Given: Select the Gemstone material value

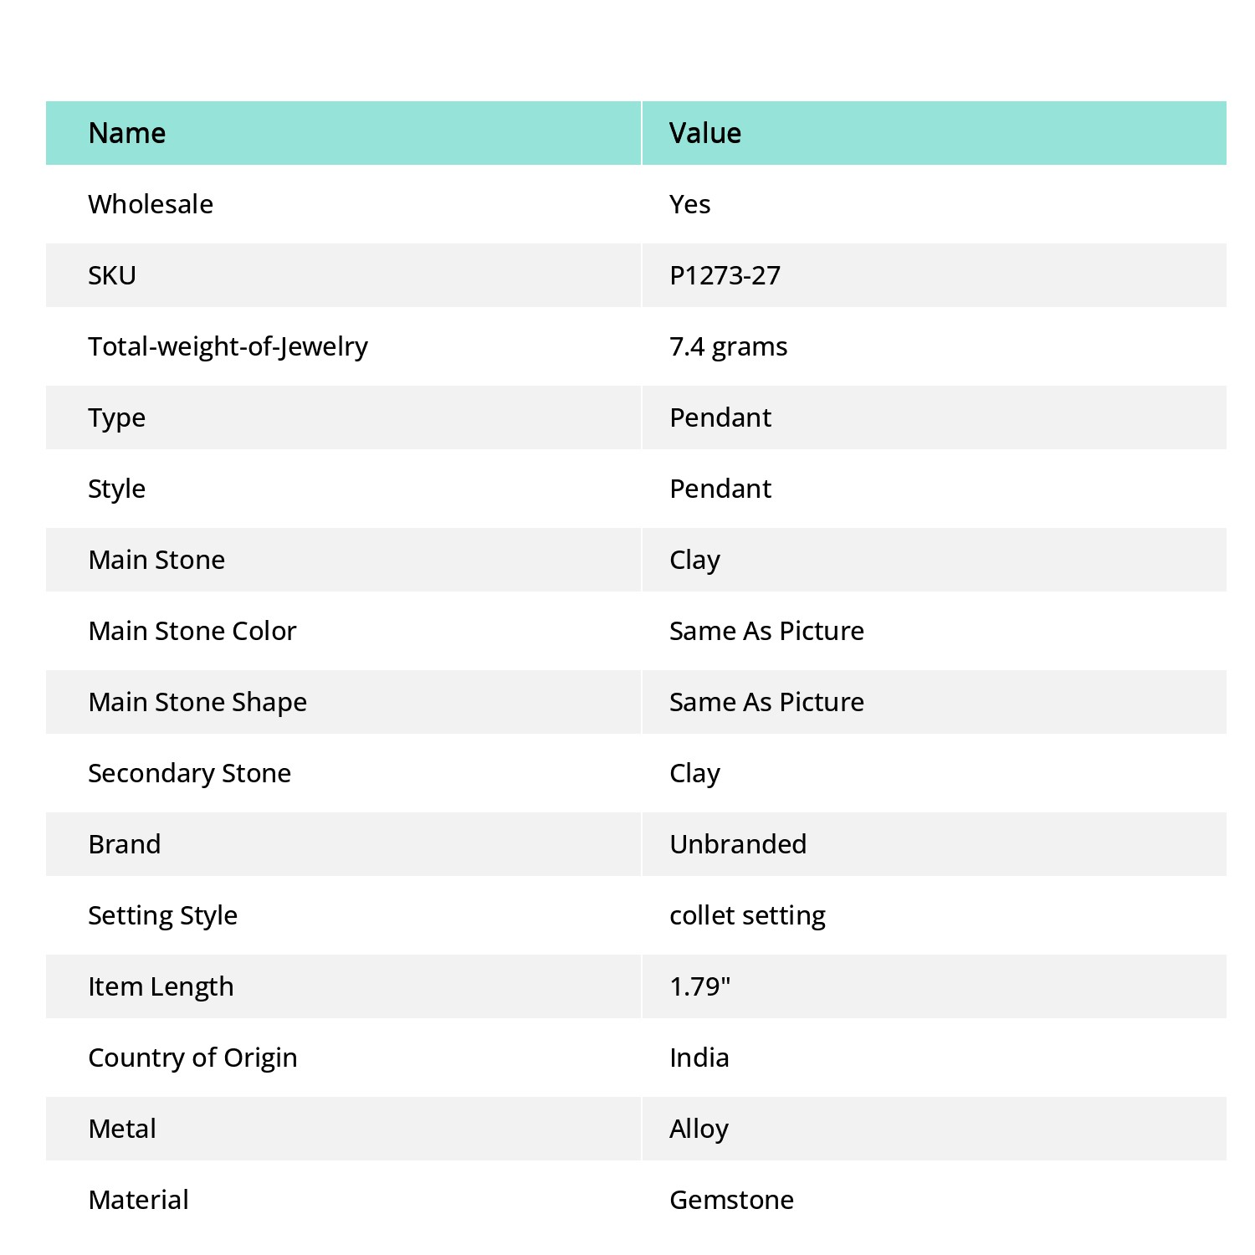Looking at the screenshot, I should [x=731, y=1200].
